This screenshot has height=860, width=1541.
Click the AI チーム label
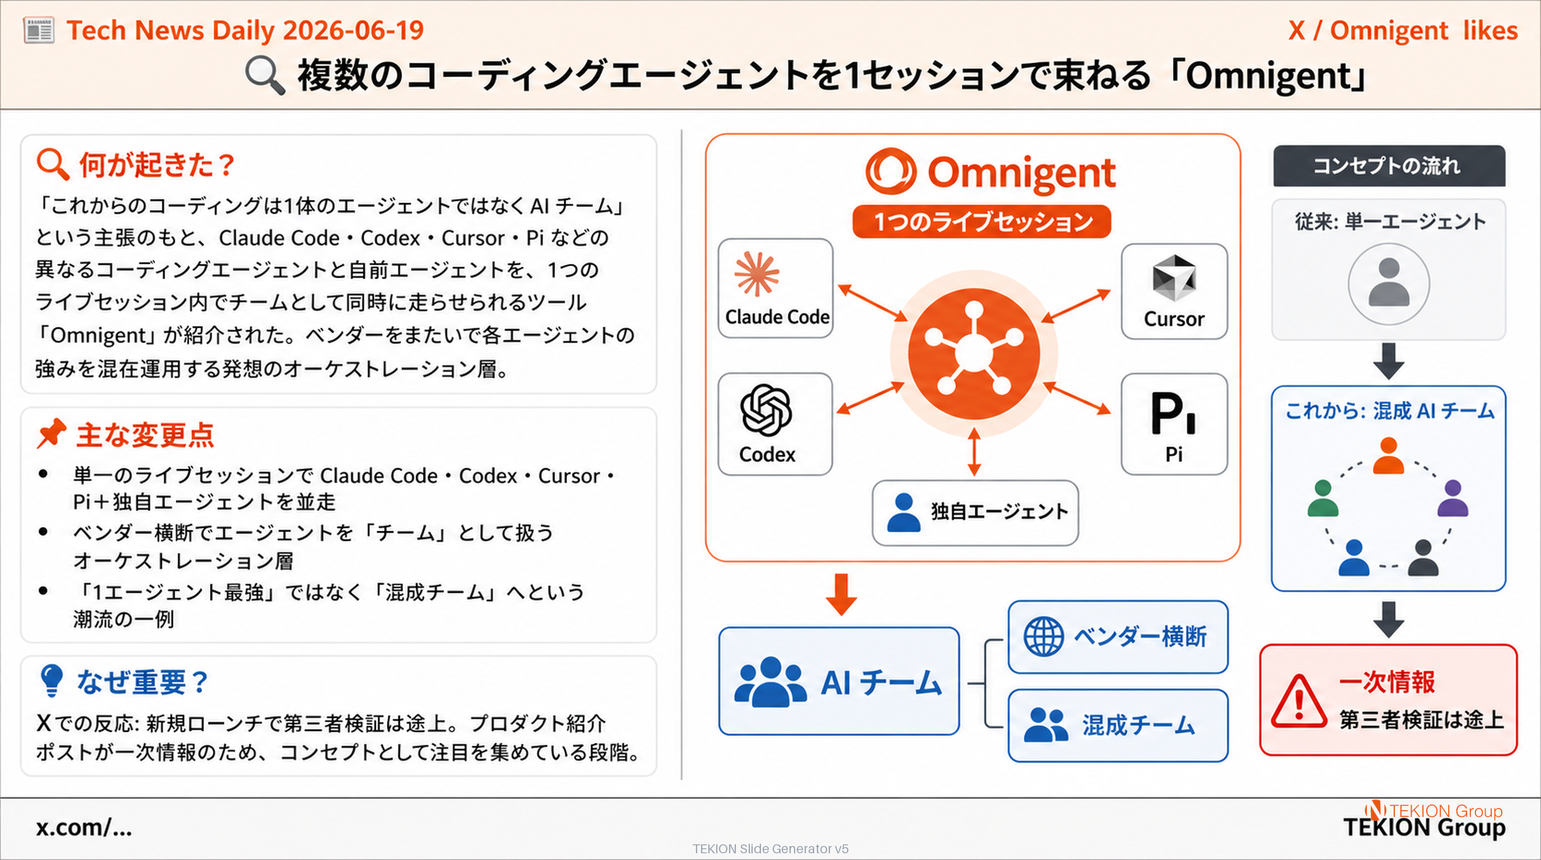[x=881, y=683]
